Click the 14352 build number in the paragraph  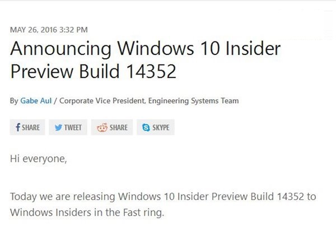[x=290, y=197]
